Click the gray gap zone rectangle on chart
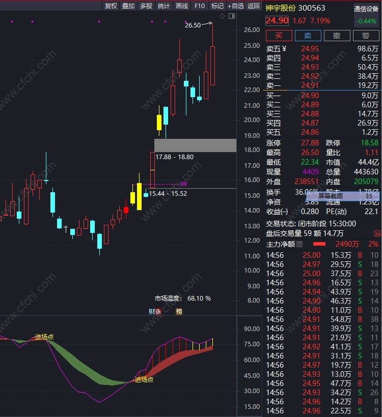 [195, 145]
